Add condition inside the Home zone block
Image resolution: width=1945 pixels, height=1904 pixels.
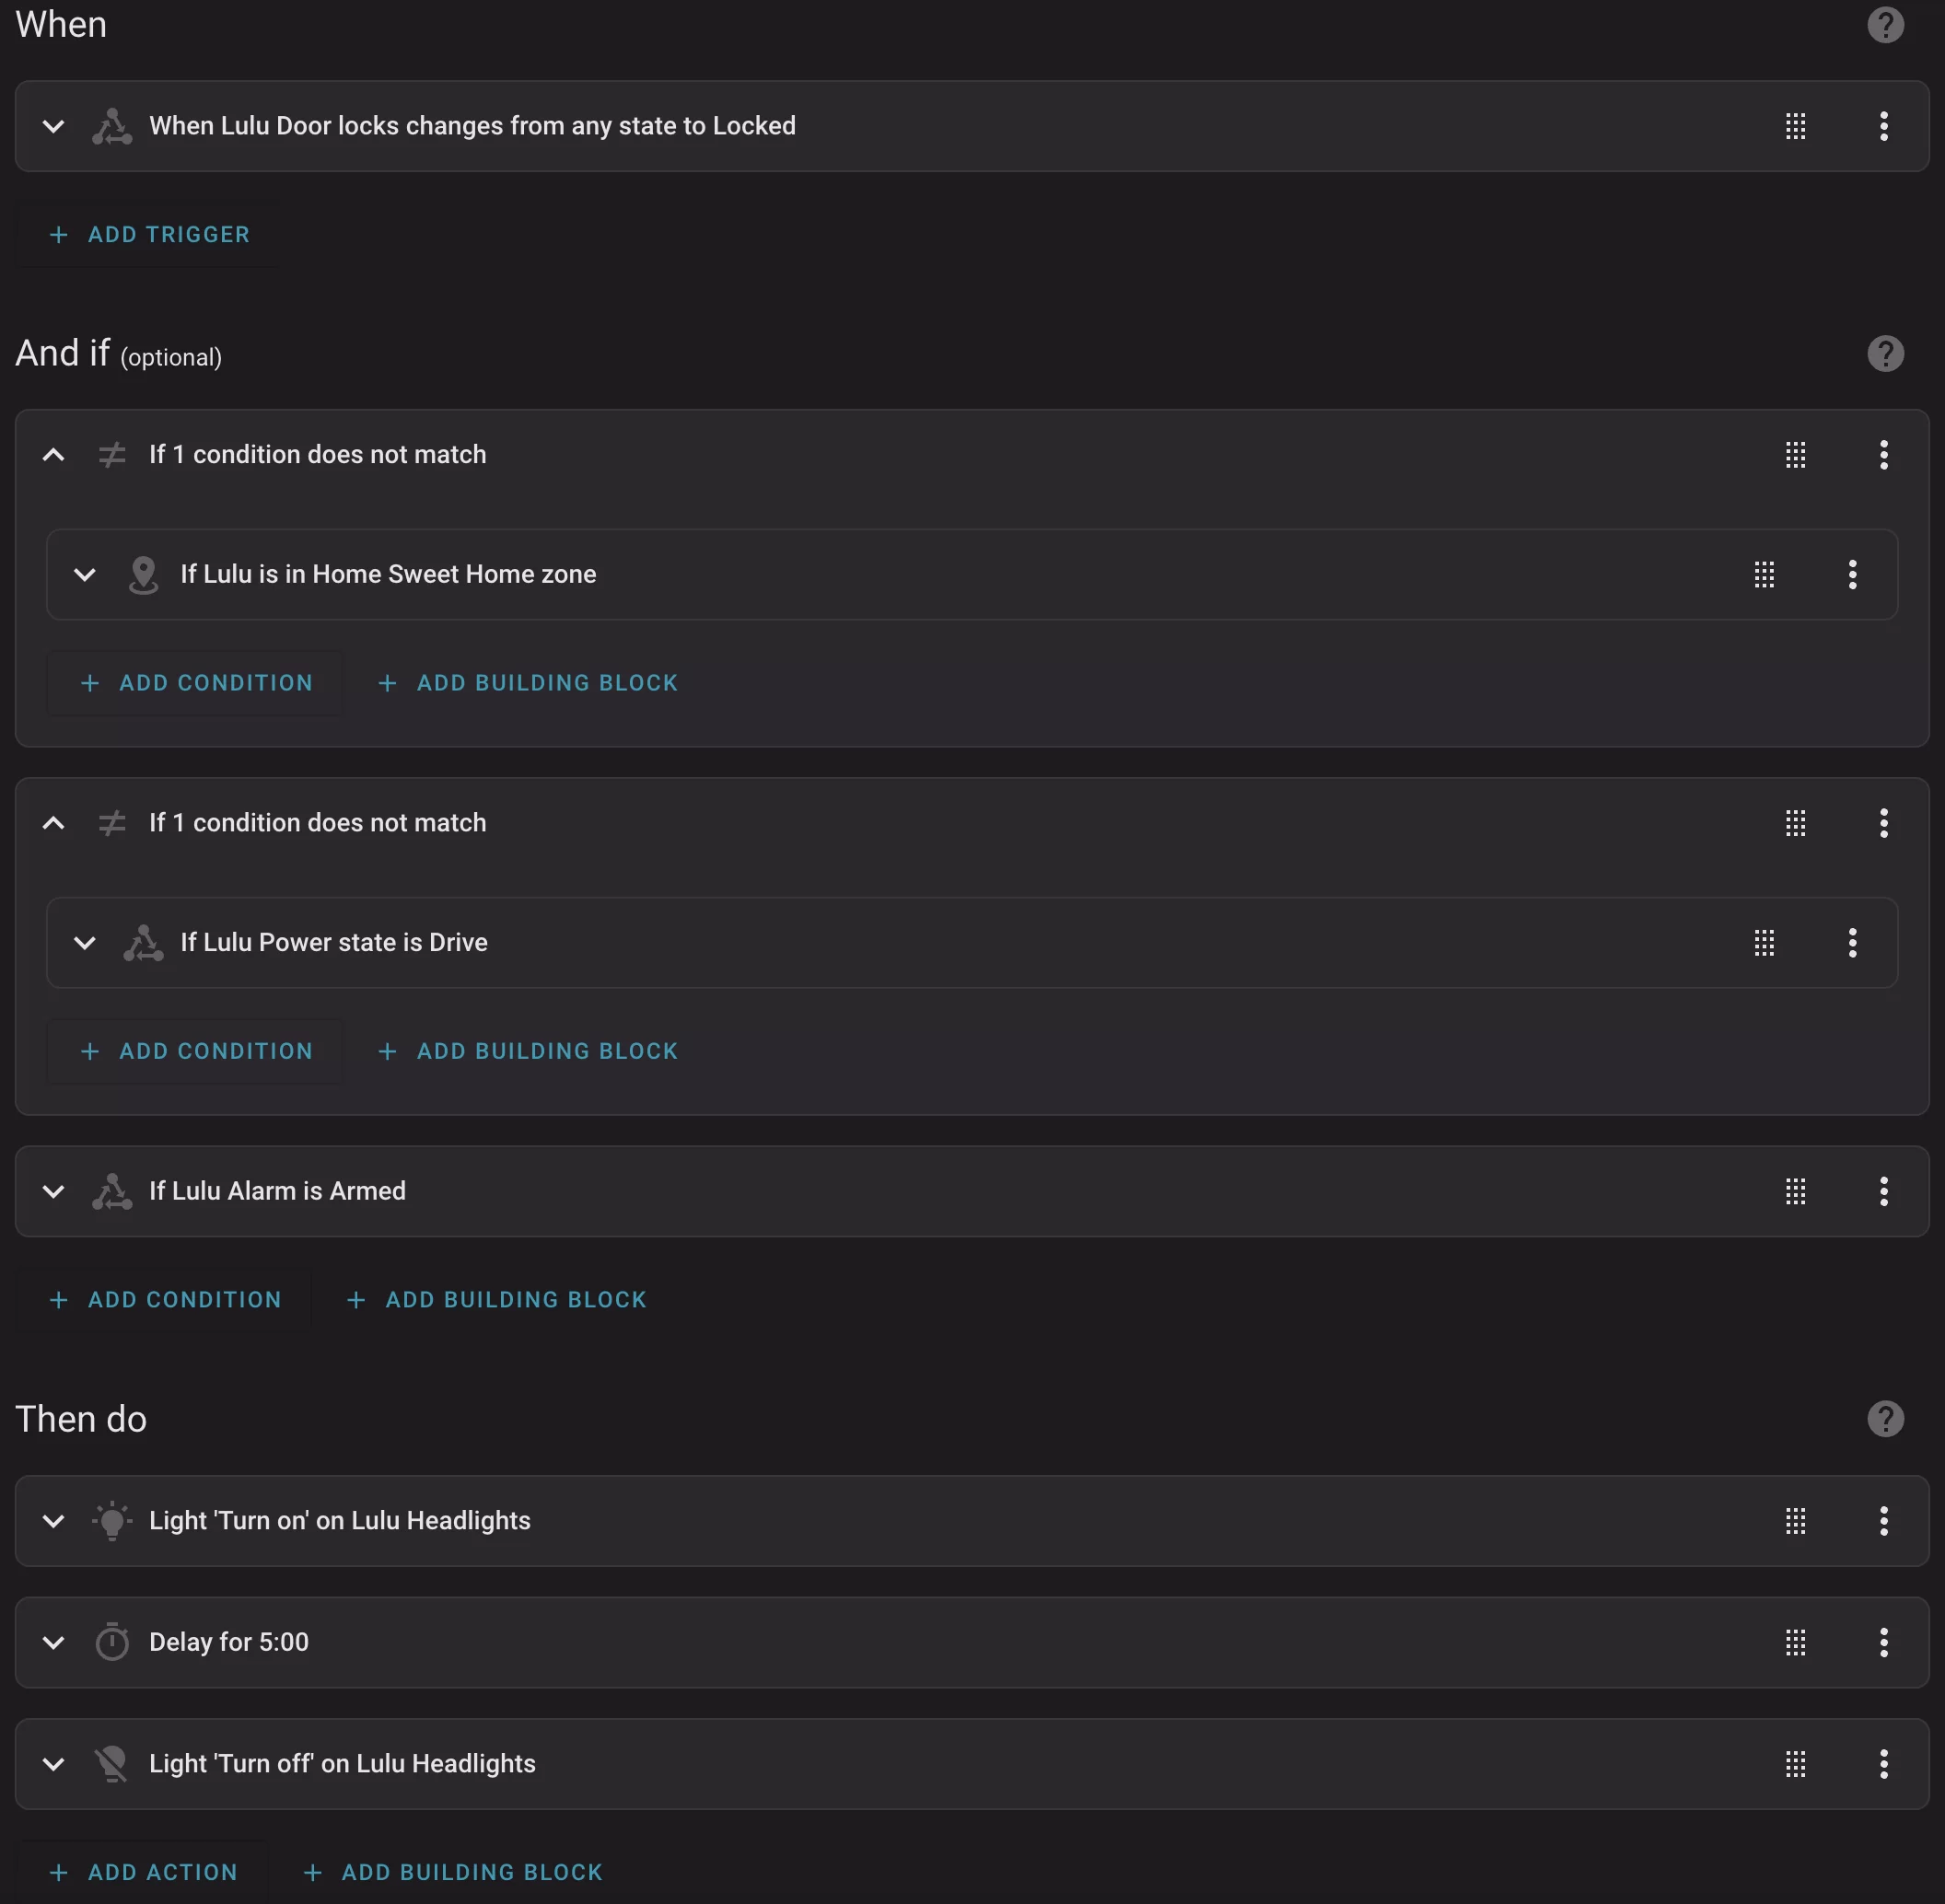196,683
